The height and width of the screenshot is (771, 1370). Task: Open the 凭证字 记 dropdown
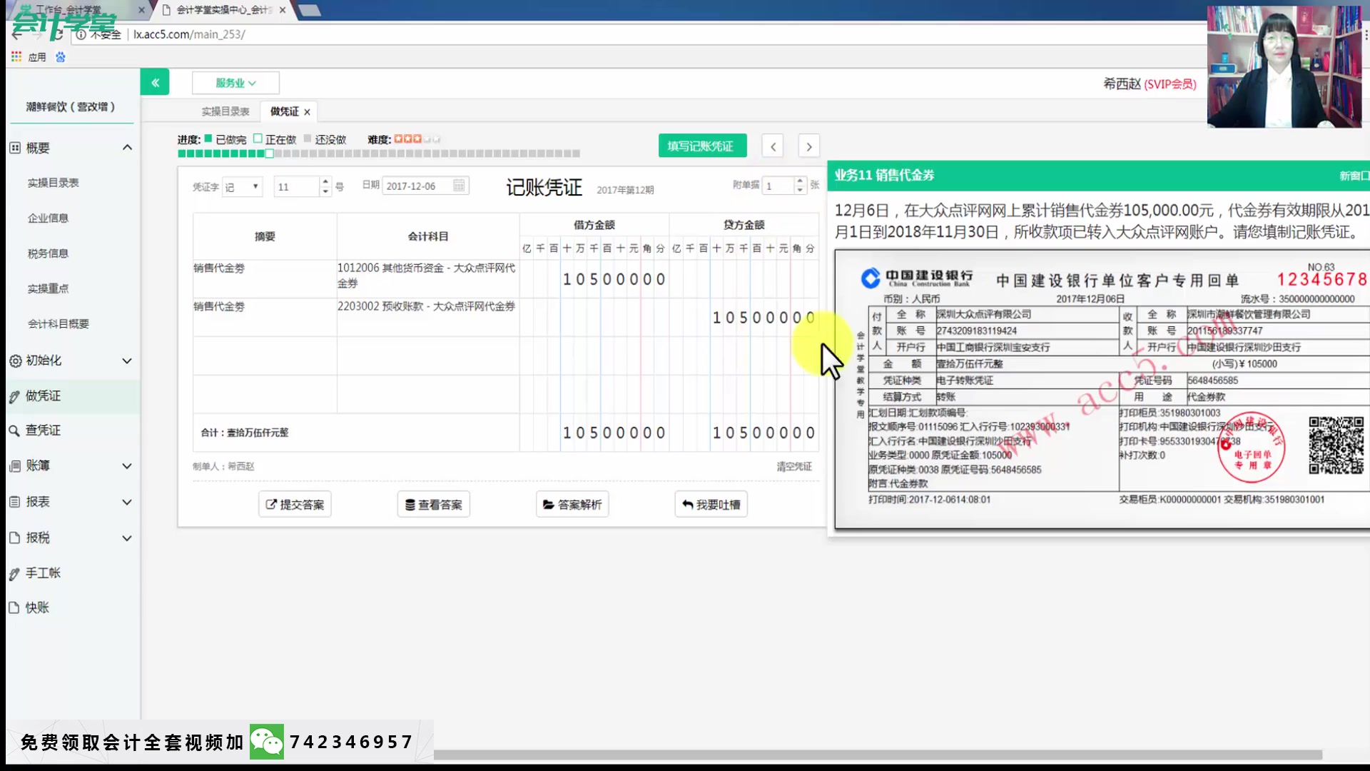242,186
